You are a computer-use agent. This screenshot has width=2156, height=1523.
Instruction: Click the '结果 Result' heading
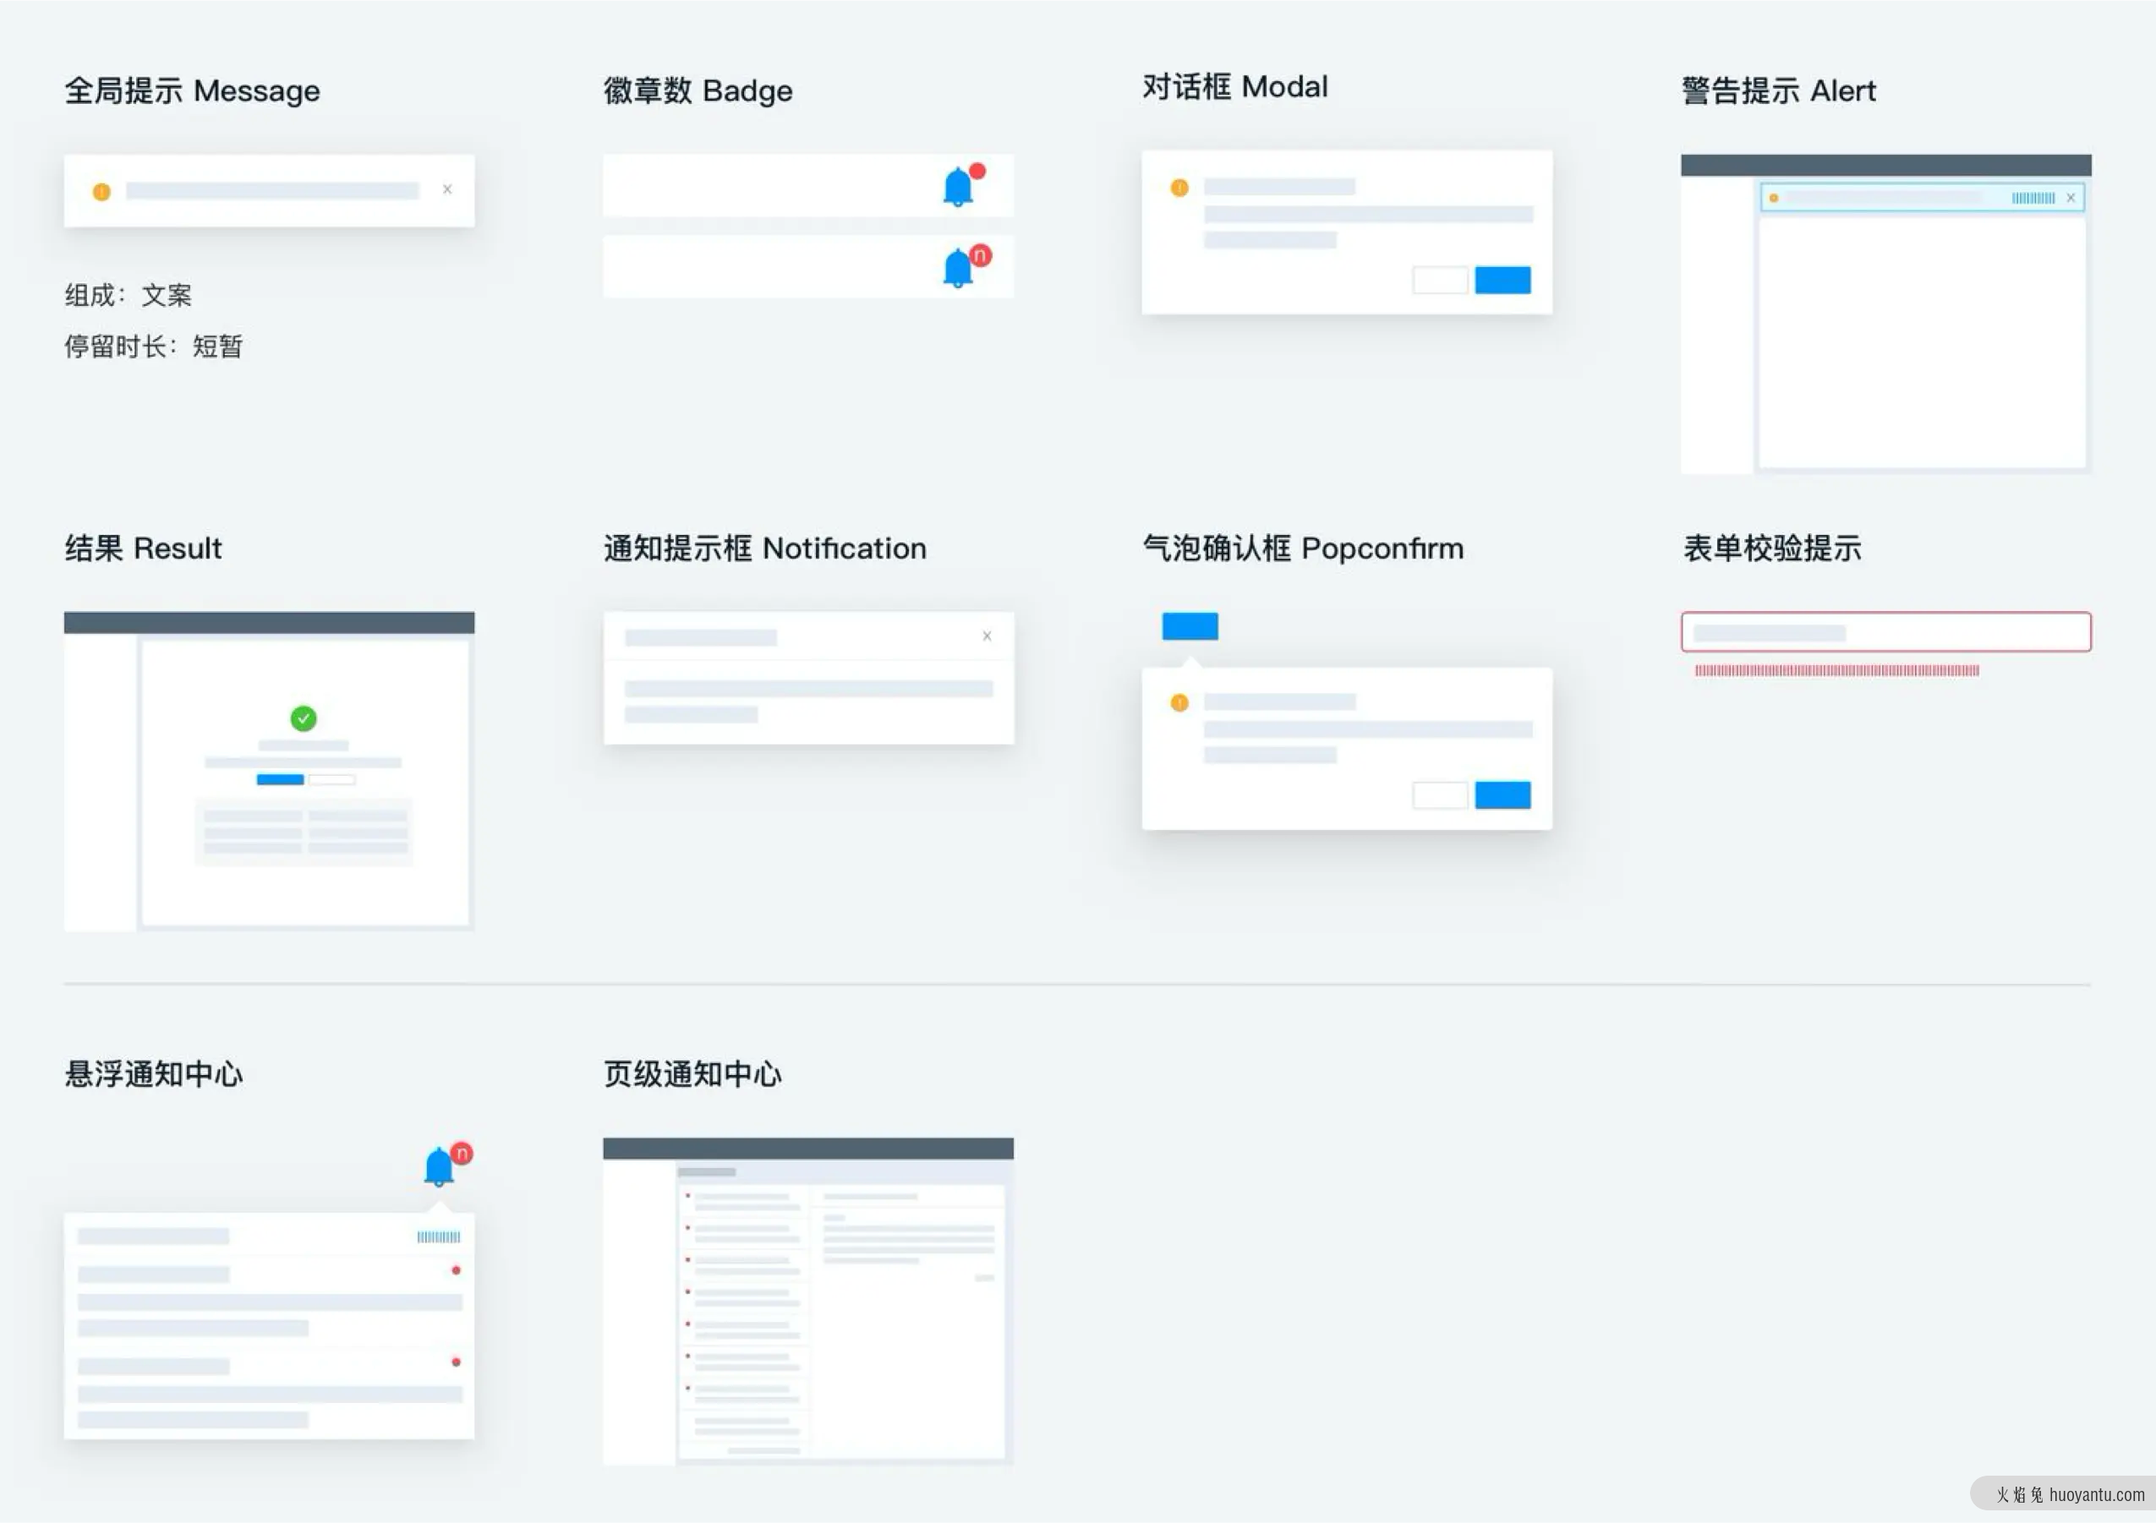point(143,548)
